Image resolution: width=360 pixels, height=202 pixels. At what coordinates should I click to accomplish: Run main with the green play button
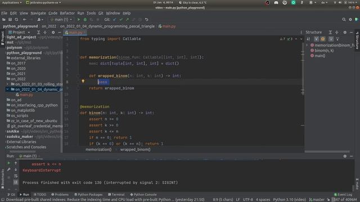(79, 20)
